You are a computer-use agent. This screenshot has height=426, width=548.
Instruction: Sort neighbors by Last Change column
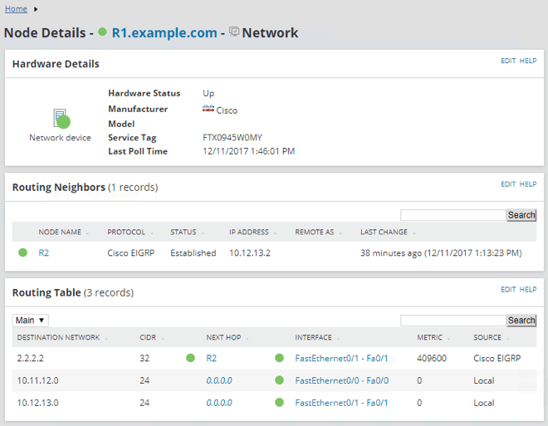[384, 232]
